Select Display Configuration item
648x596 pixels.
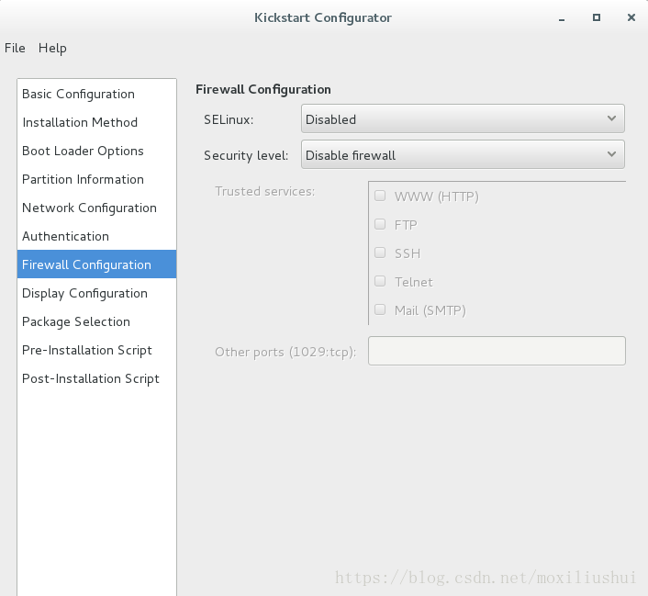click(x=96, y=293)
